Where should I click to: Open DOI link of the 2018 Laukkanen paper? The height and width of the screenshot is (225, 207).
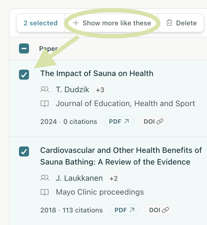click(159, 210)
